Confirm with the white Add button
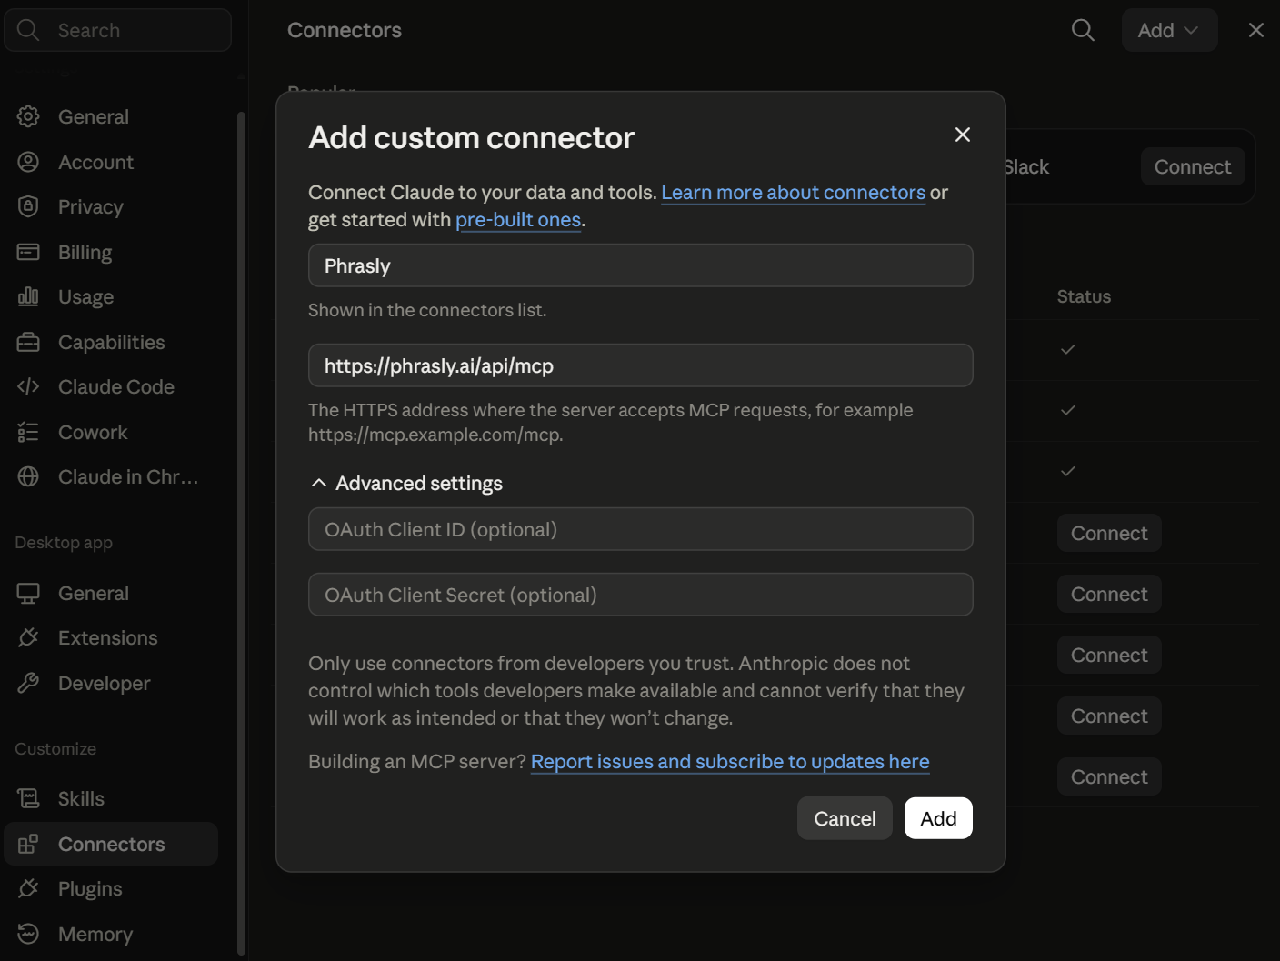 938,818
